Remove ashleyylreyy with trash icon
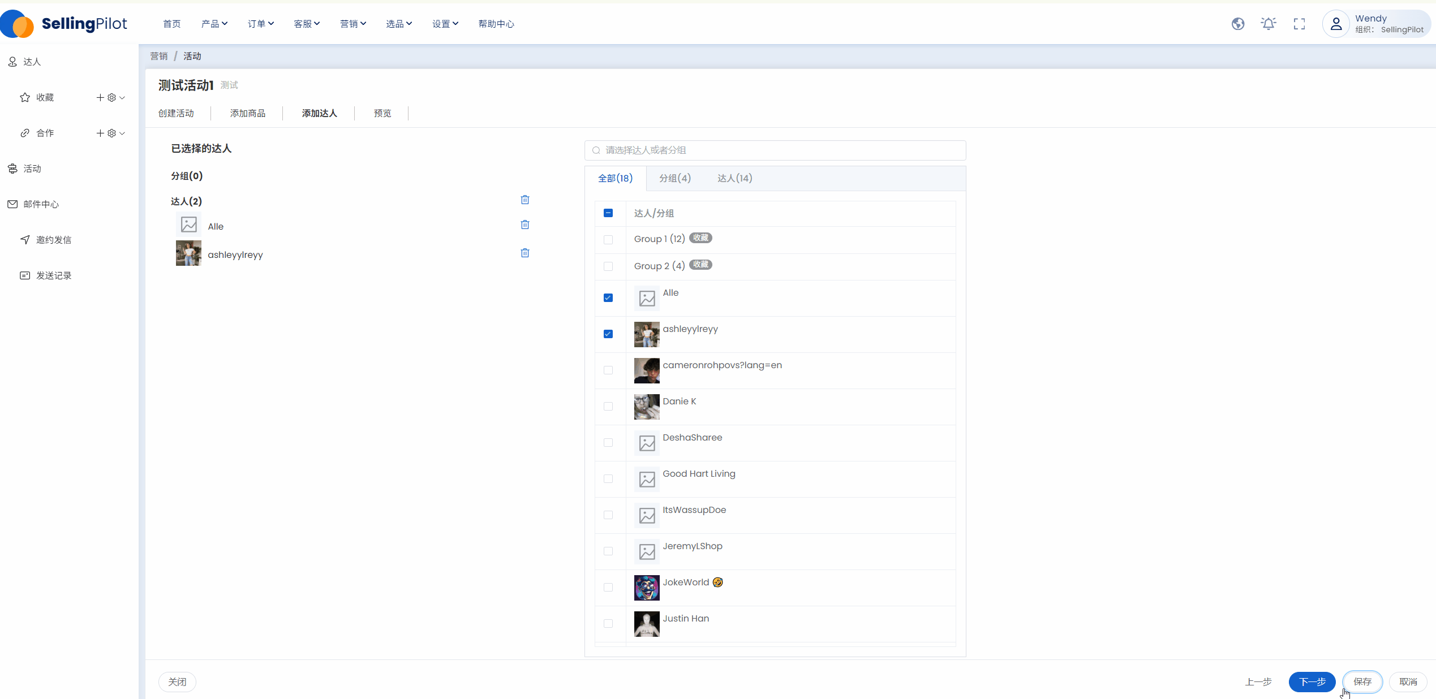Screen dimensions: 1436x699 coord(525,253)
